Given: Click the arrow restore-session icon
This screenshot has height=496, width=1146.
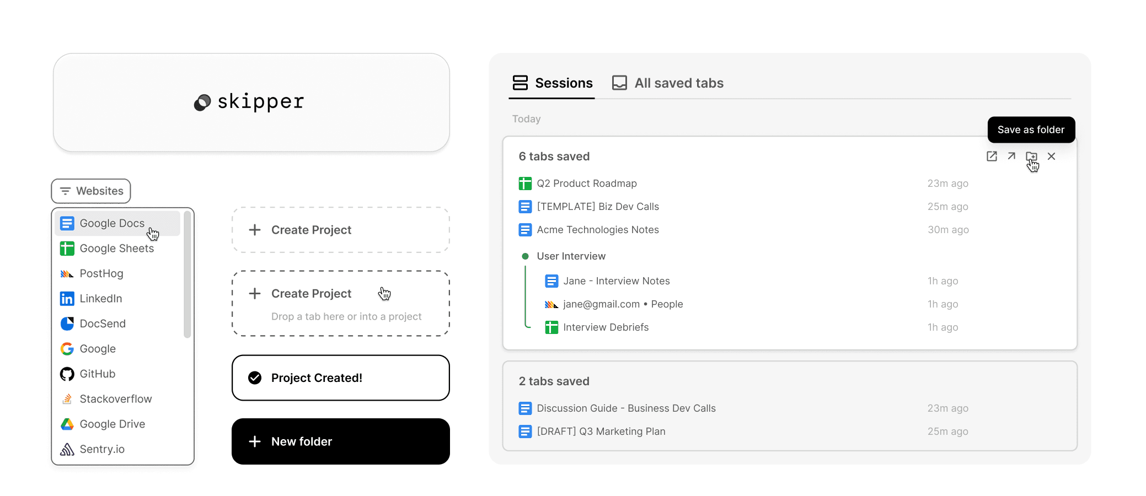Looking at the screenshot, I should click(x=1011, y=156).
